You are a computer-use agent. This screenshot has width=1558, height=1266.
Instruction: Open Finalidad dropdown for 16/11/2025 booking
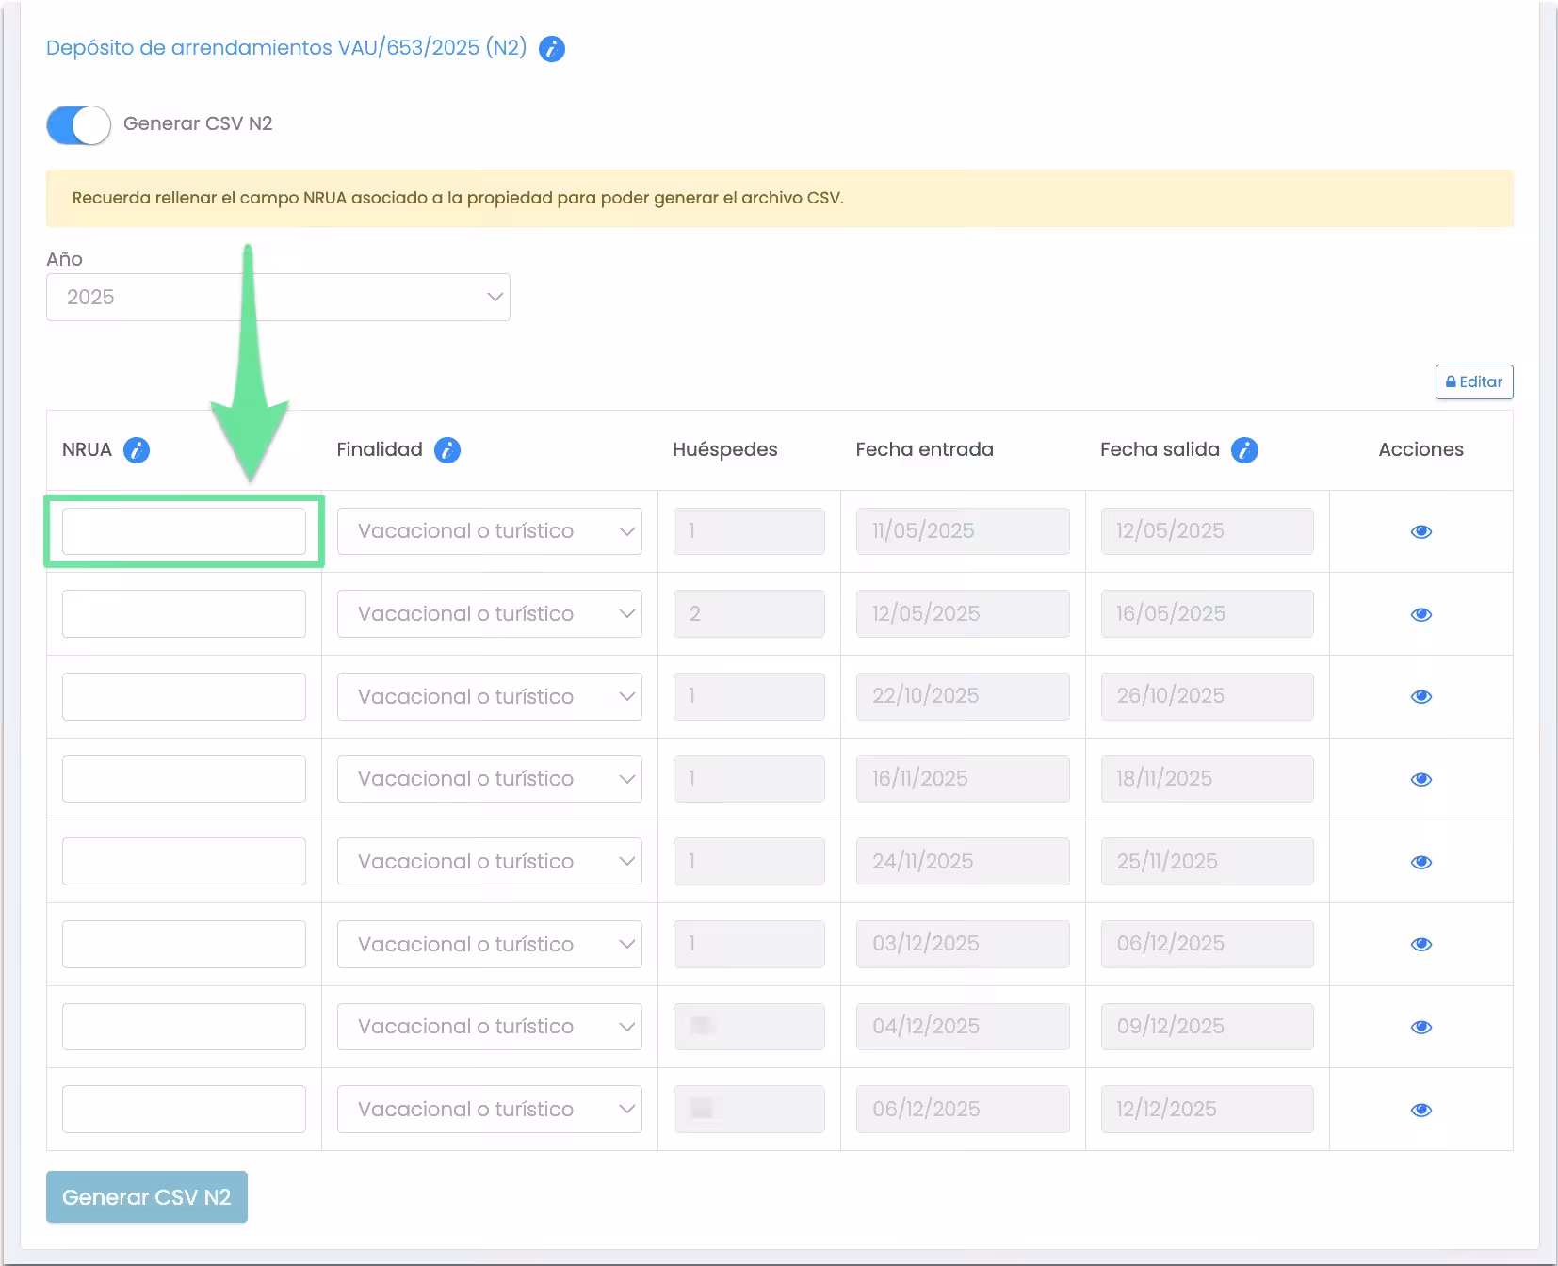[489, 779]
